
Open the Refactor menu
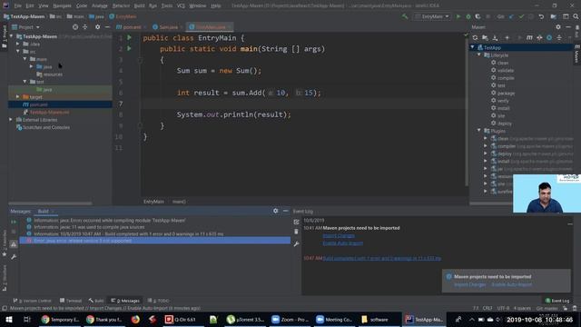coord(121,6)
